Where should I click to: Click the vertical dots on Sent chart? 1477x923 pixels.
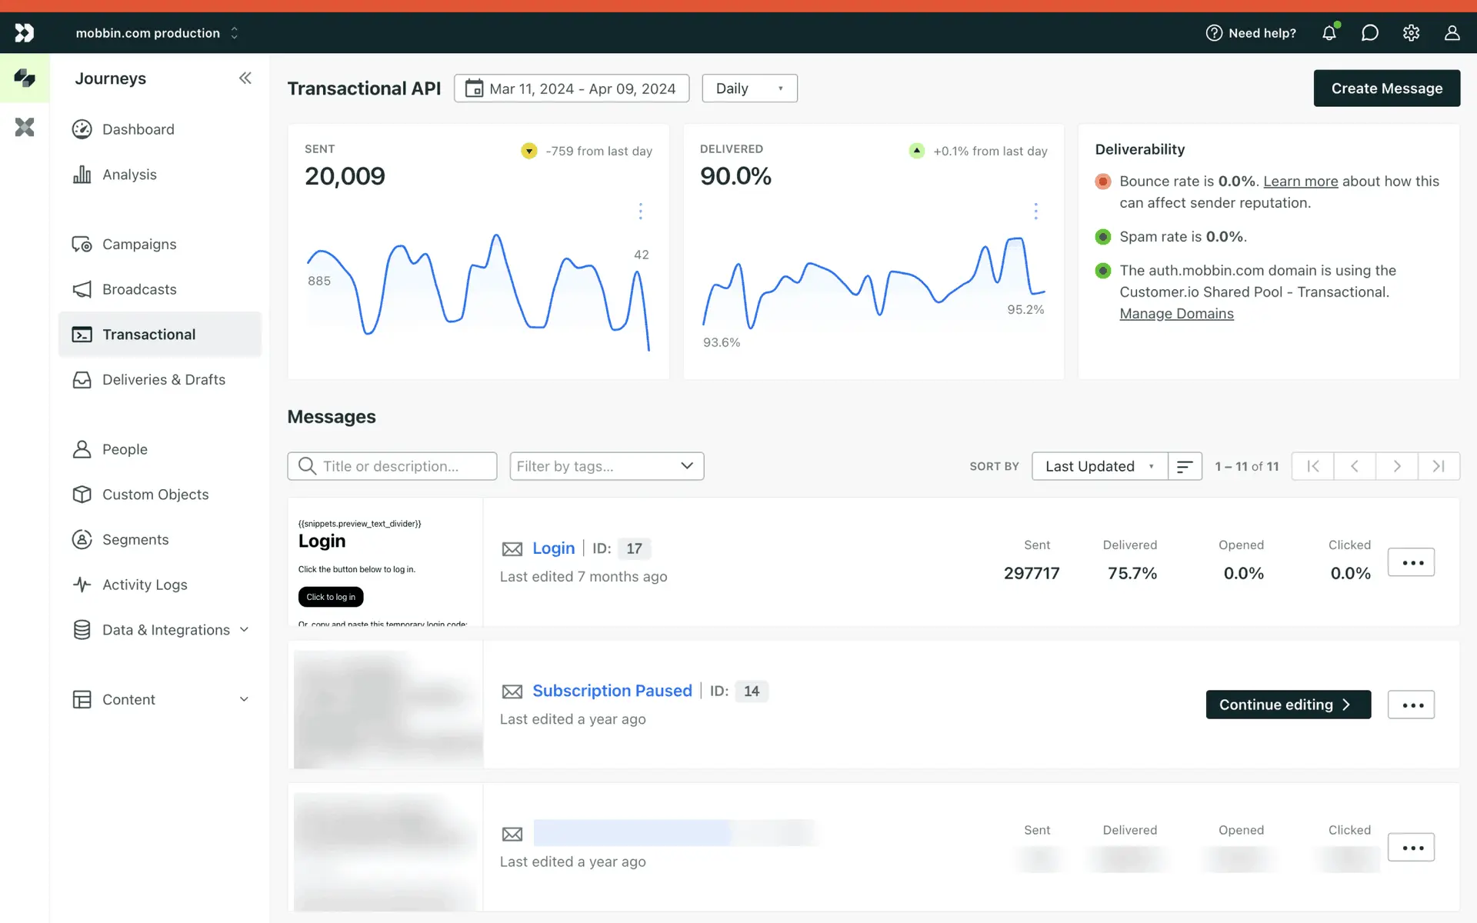click(640, 212)
